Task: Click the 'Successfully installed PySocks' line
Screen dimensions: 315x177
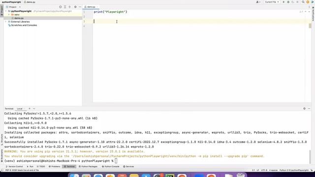Action: [156, 142]
